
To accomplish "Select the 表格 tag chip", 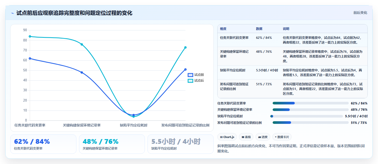I will pos(246,137).
